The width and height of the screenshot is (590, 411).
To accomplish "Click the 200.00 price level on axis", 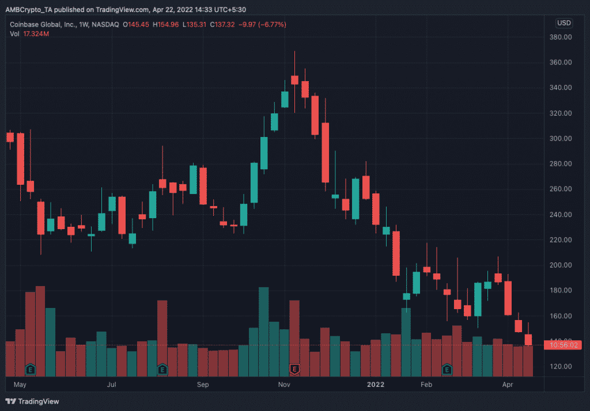I will point(561,265).
